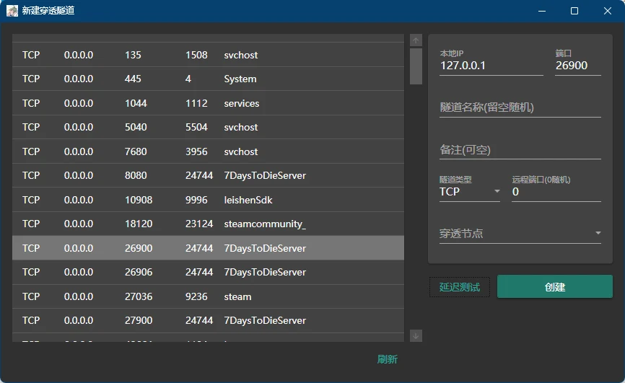Click the 延迟测试 button
Screen dimensions: 625x383
click(460, 287)
